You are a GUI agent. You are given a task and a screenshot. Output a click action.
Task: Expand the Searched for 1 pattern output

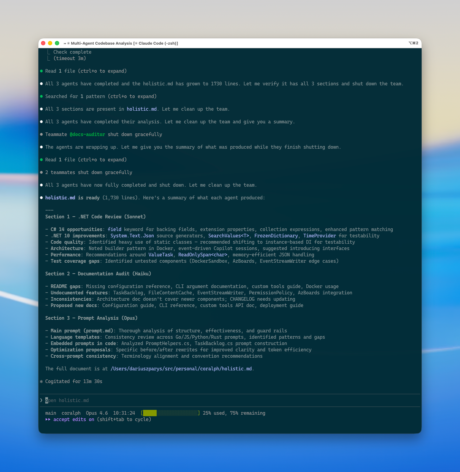coord(101,97)
